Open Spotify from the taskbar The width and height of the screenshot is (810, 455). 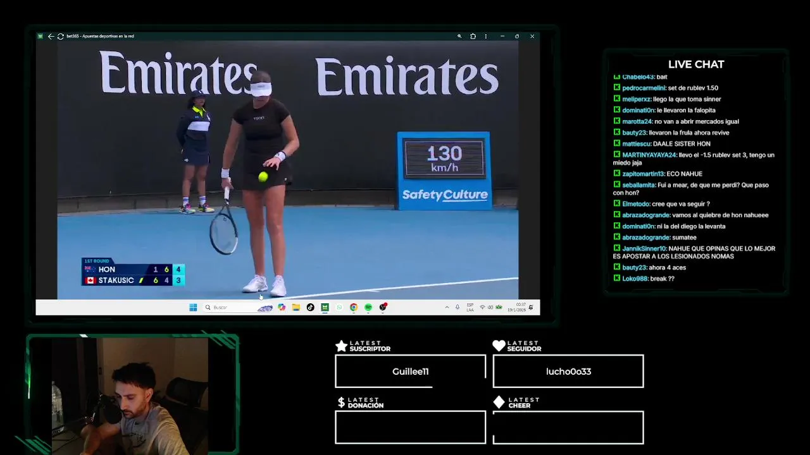368,307
